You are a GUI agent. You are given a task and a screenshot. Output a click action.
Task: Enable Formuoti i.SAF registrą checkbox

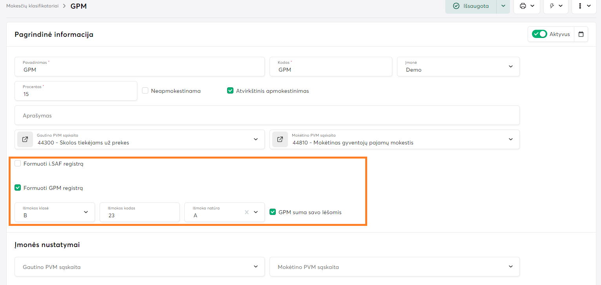18,164
